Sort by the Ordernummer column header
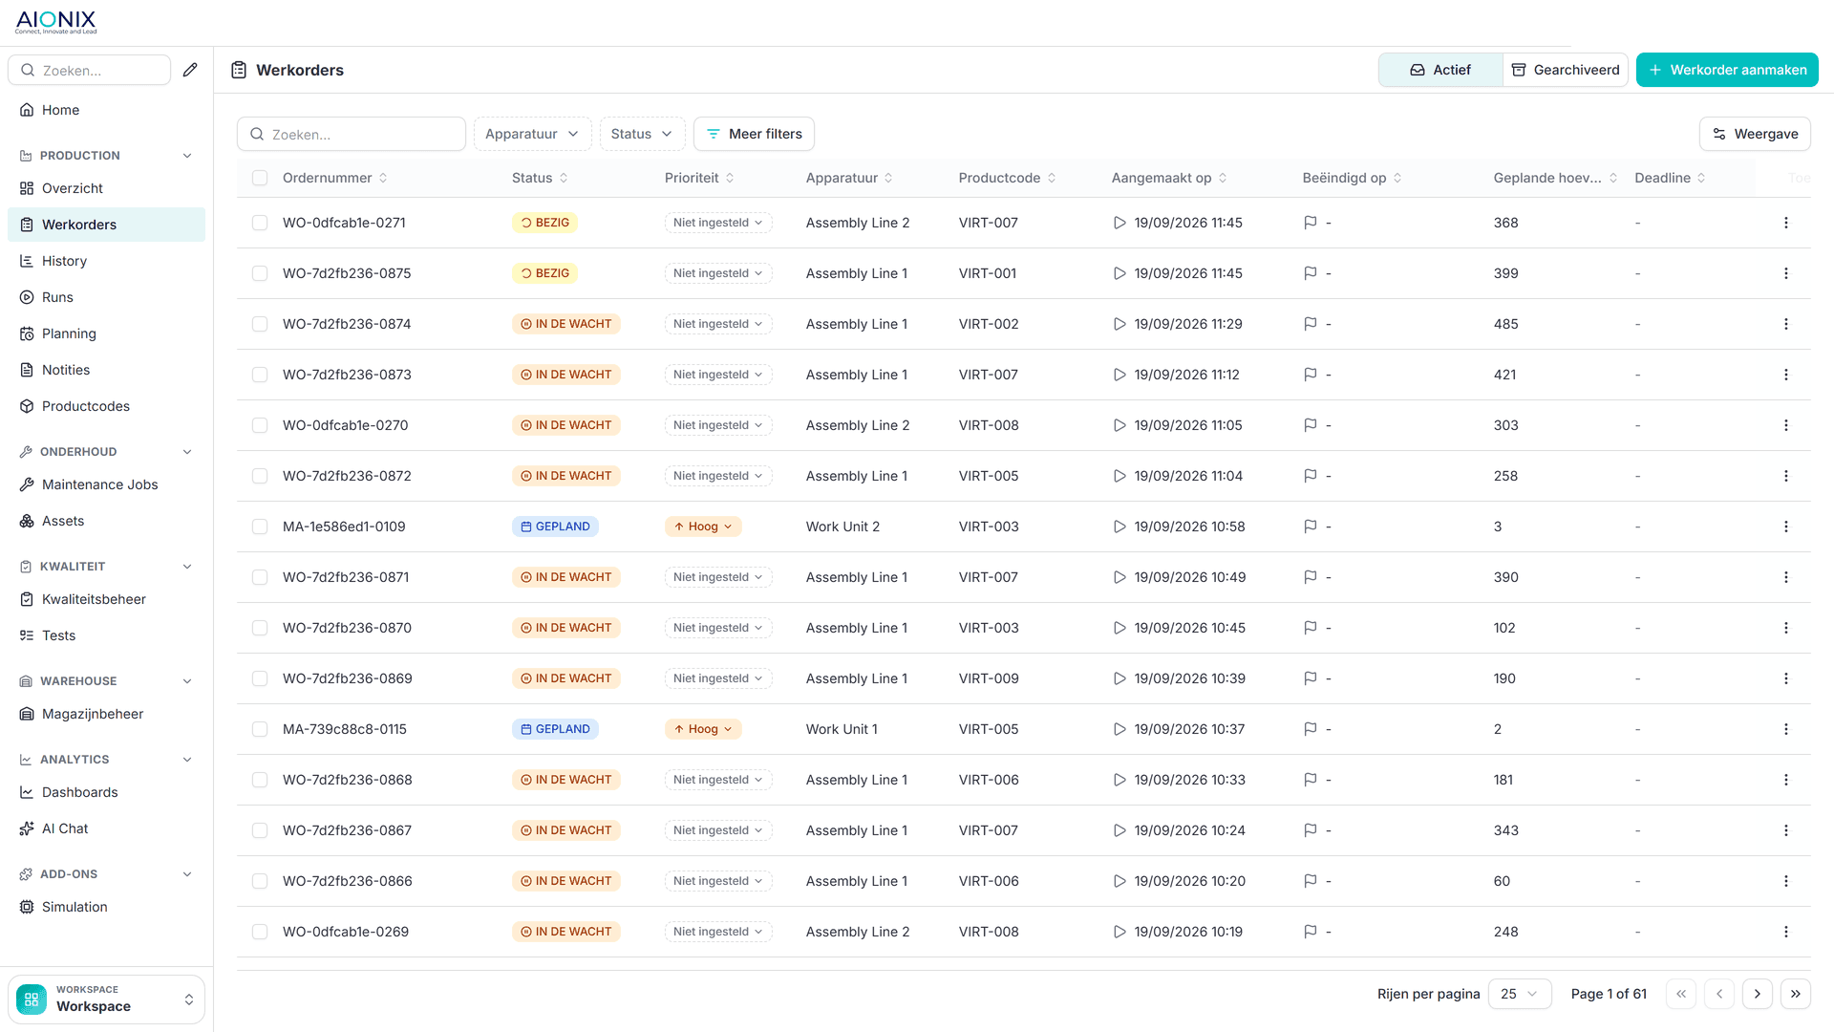The height and width of the screenshot is (1032, 1834). (335, 178)
